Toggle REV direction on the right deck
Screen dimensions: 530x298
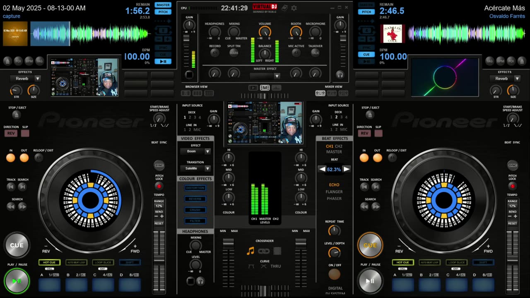(x=364, y=133)
